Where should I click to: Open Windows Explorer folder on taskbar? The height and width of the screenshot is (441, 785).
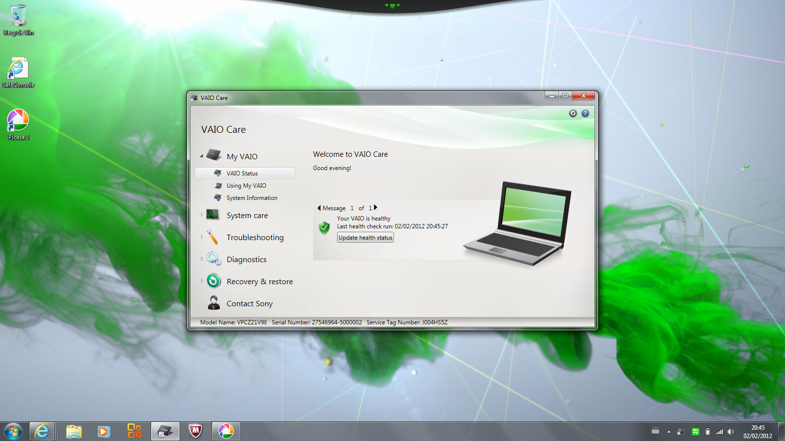tap(74, 431)
